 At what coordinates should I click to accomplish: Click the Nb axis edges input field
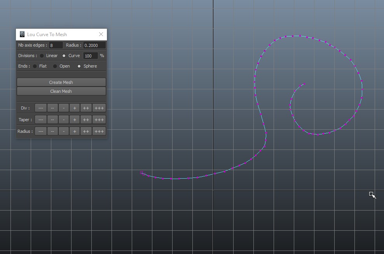click(x=56, y=45)
